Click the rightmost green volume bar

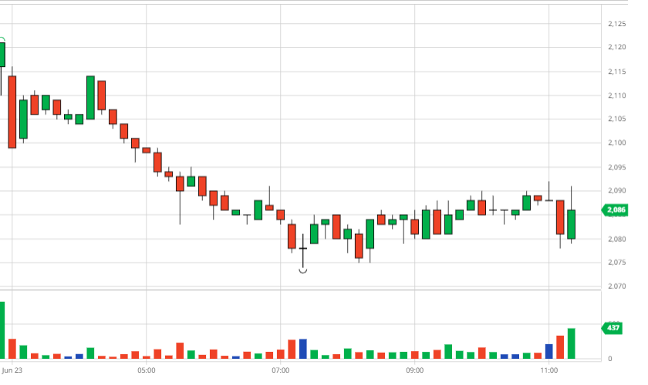point(572,343)
